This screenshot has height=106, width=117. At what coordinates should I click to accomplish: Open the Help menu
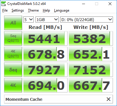46,10
